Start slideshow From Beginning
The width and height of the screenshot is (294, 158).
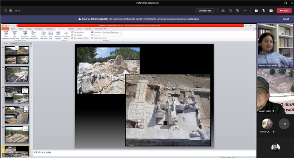(6, 35)
